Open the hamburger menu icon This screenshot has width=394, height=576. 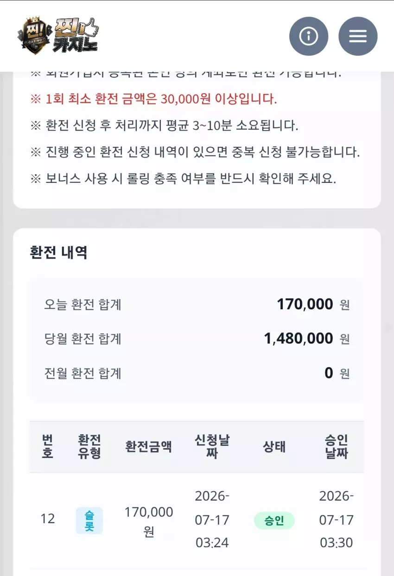tap(358, 36)
